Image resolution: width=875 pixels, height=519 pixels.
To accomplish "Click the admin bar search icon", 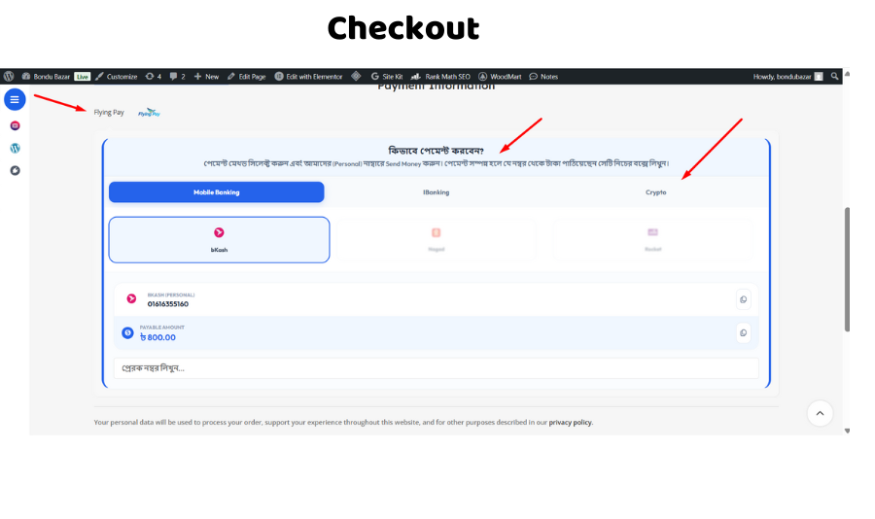I will click(x=835, y=77).
